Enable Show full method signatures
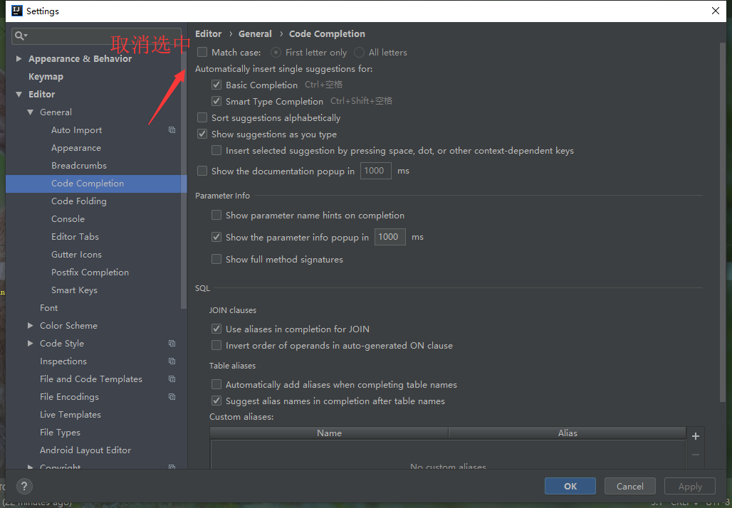 tap(216, 260)
